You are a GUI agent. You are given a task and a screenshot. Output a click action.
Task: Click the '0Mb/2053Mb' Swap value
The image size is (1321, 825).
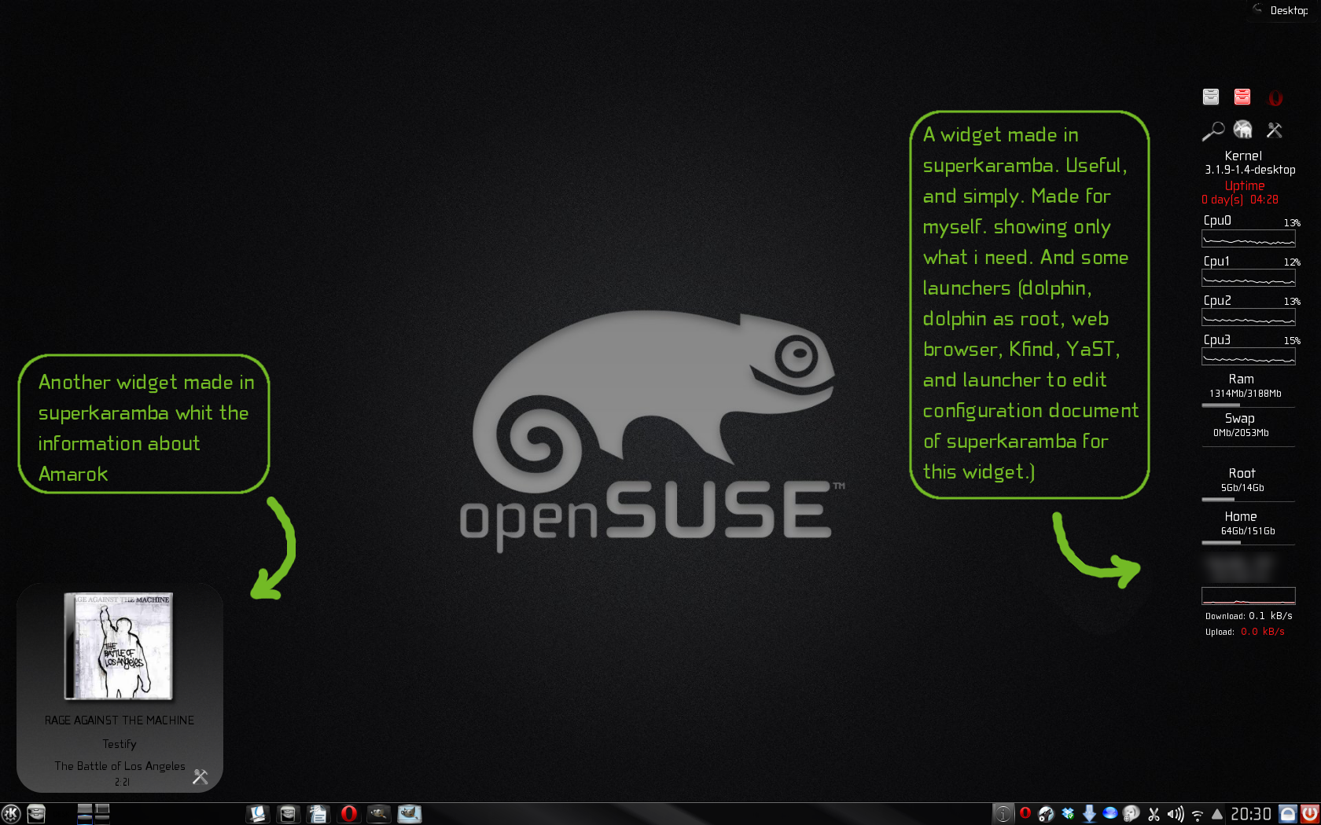[x=1241, y=433]
